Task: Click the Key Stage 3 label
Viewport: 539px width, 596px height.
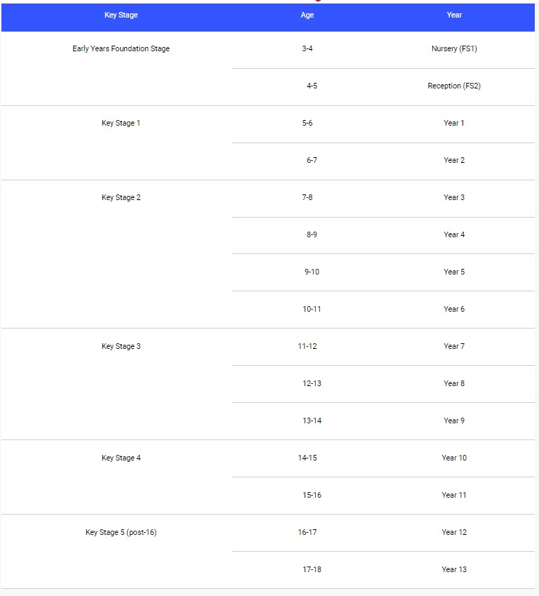Action: click(121, 347)
